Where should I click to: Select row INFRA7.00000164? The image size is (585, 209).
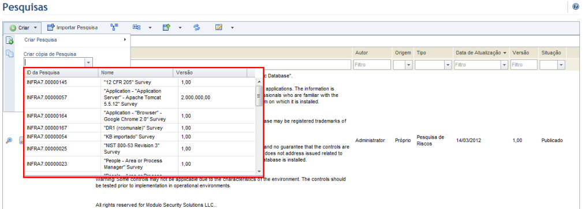tap(140, 116)
